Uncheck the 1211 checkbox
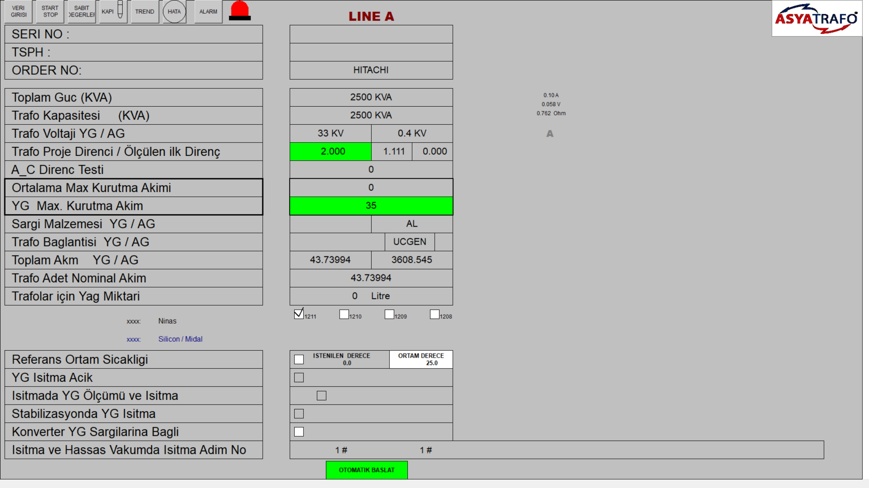 coord(299,313)
